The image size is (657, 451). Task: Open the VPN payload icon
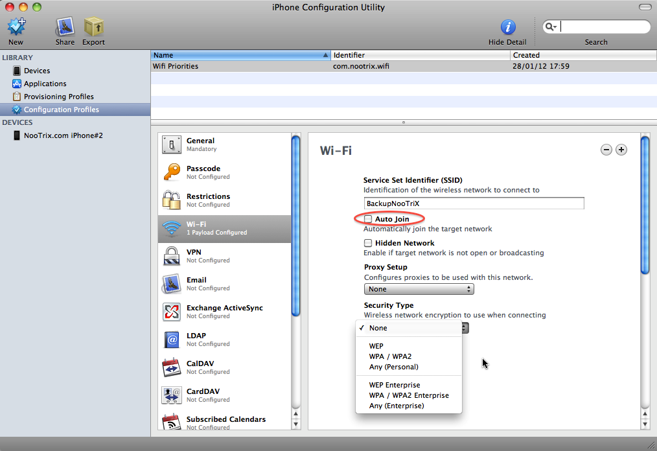(x=171, y=256)
